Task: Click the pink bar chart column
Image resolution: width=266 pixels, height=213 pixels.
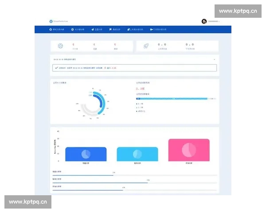Action: 189,150
